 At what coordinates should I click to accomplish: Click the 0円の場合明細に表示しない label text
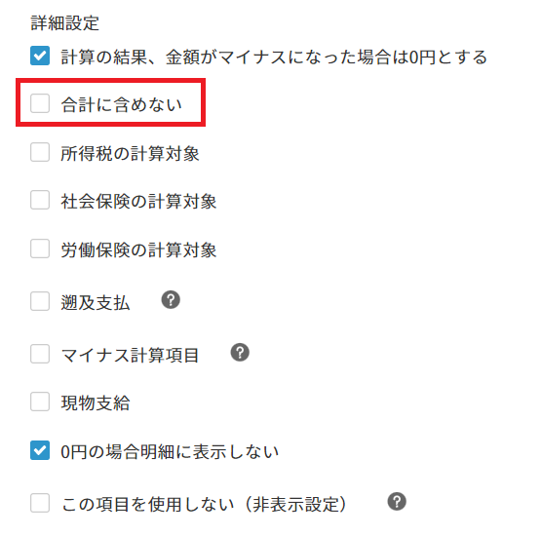[170, 451]
